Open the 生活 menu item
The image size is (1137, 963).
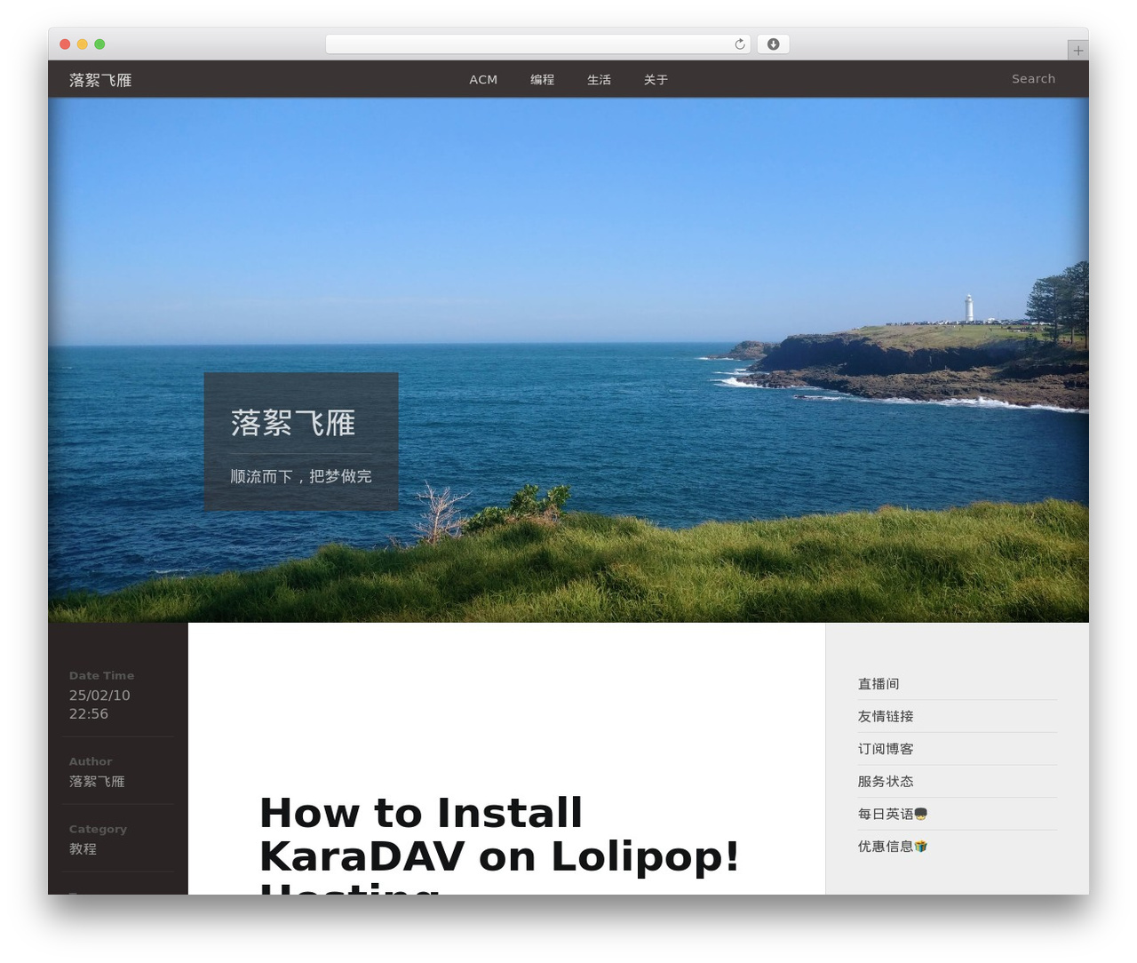pos(599,79)
